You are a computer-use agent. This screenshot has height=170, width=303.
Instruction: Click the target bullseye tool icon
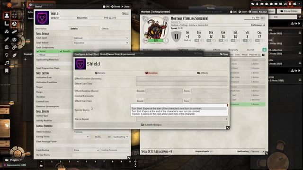click(14, 24)
